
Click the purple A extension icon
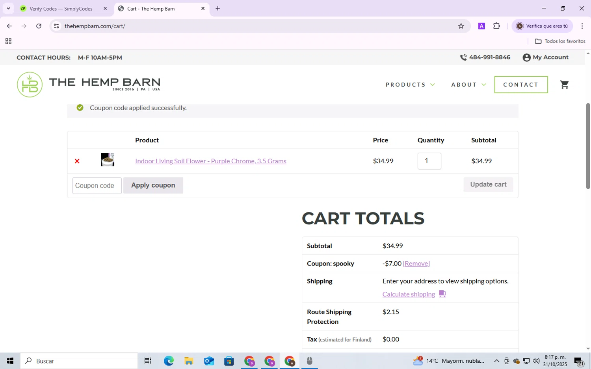tap(481, 26)
